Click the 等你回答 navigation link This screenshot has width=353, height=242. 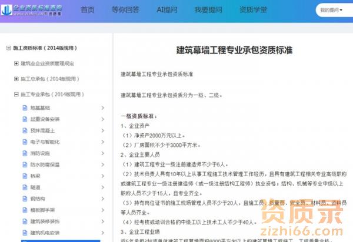click(125, 10)
